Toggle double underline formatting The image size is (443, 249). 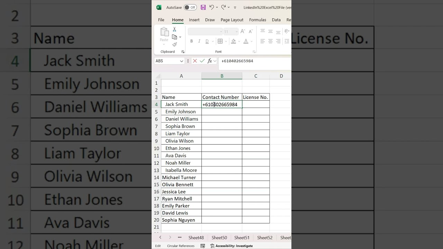(x=207, y=41)
